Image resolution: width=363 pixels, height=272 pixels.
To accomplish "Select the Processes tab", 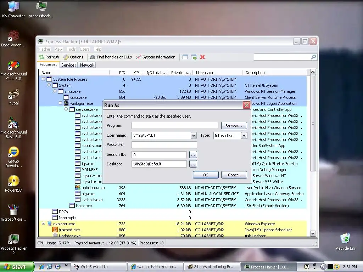I will tap(48, 64).
